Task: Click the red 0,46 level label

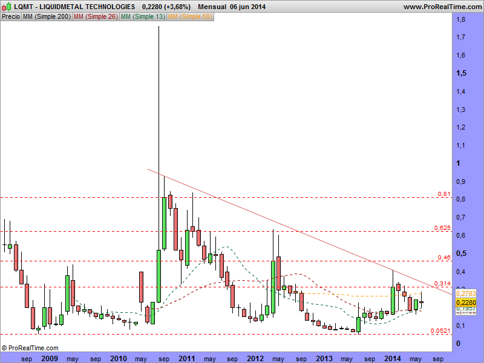Action: 444,258
